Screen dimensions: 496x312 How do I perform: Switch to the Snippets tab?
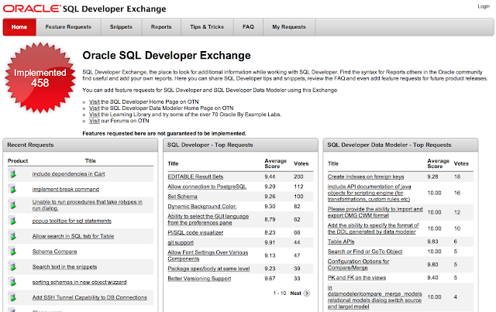coord(119,27)
